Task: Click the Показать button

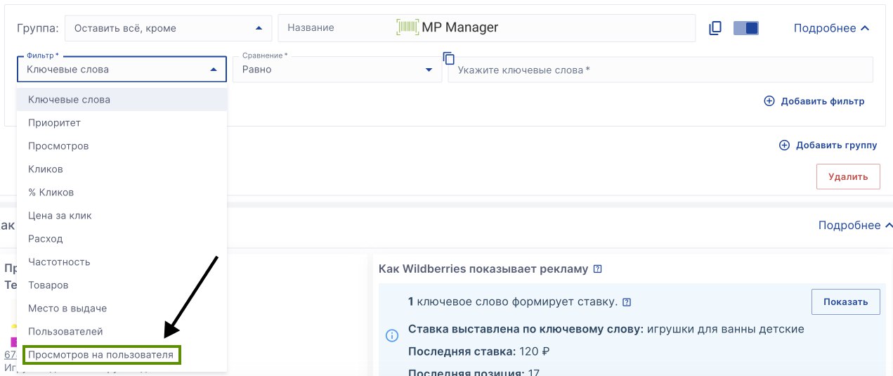Action: (x=845, y=302)
